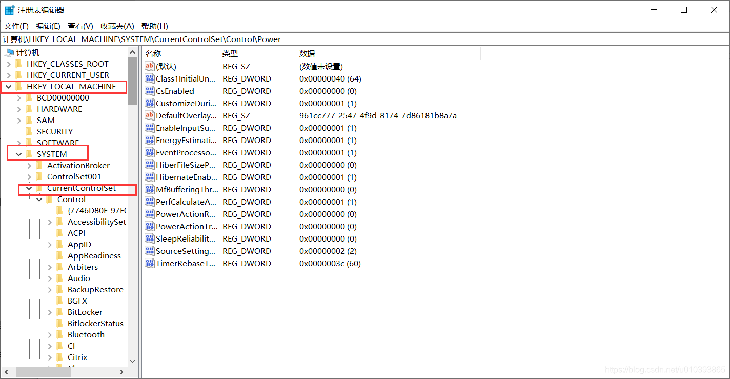Click the binary icon beside HibernateEnab...
The image size is (730, 379).
click(150, 177)
